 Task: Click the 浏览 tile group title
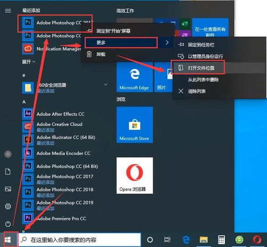(x=121, y=99)
